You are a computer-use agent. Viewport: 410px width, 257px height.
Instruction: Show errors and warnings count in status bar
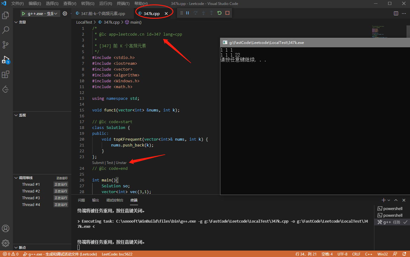click(11, 254)
